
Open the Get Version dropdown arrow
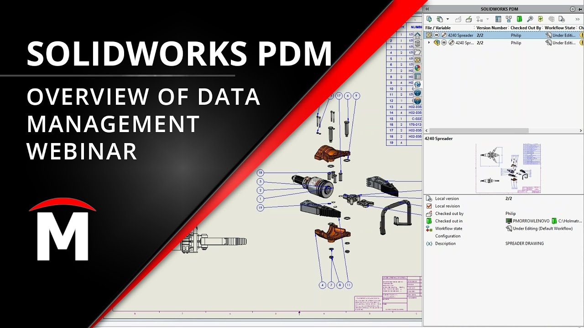coord(448,19)
